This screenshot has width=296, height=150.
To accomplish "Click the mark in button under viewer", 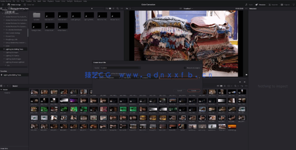I will [x=240, y=82].
